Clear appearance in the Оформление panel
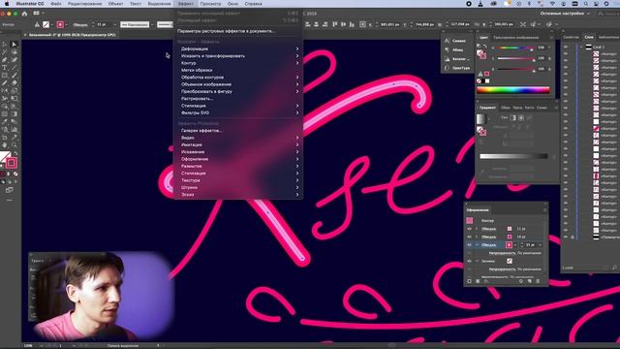Viewport: 620px width, 349px height. tap(521, 281)
